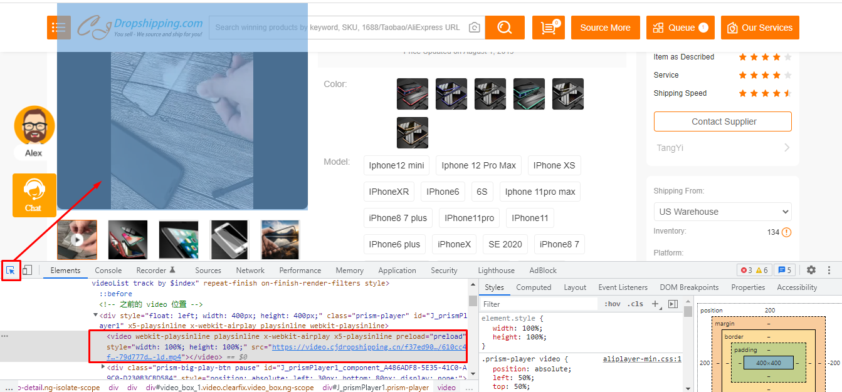Click the product search input field
The image size is (842, 392).
tap(339, 28)
